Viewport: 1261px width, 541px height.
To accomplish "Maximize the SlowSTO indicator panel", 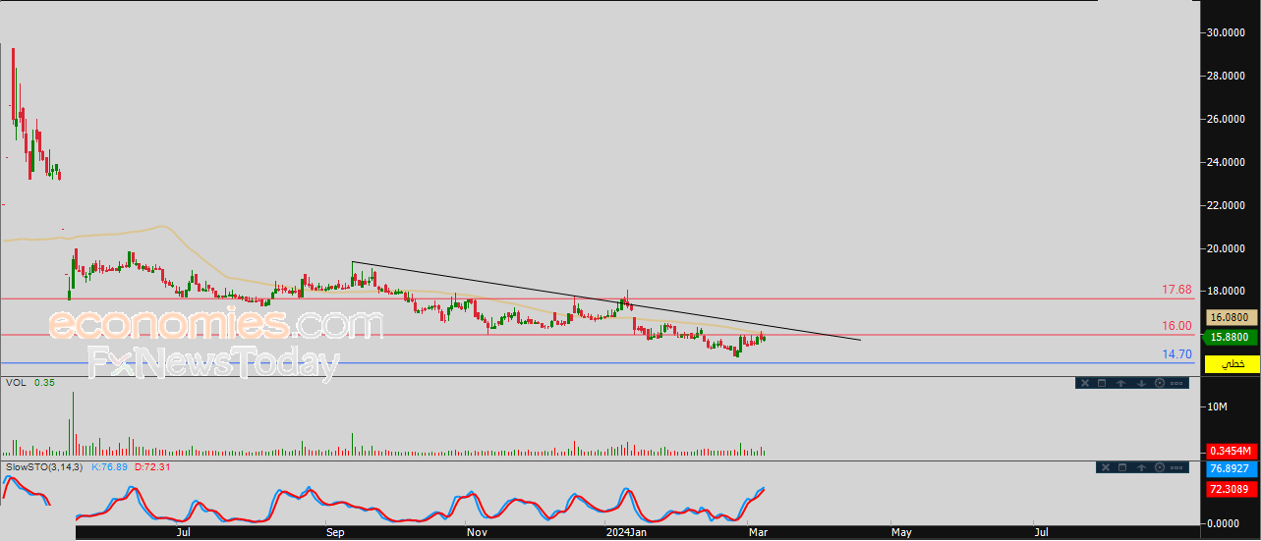I will [x=1120, y=467].
